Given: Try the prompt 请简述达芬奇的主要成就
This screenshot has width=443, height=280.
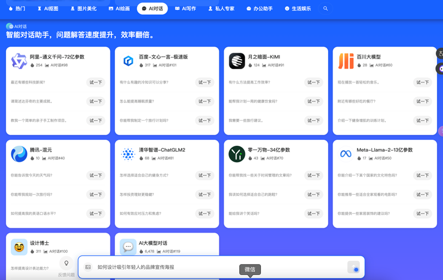Looking at the screenshot, I should tap(96, 102).
